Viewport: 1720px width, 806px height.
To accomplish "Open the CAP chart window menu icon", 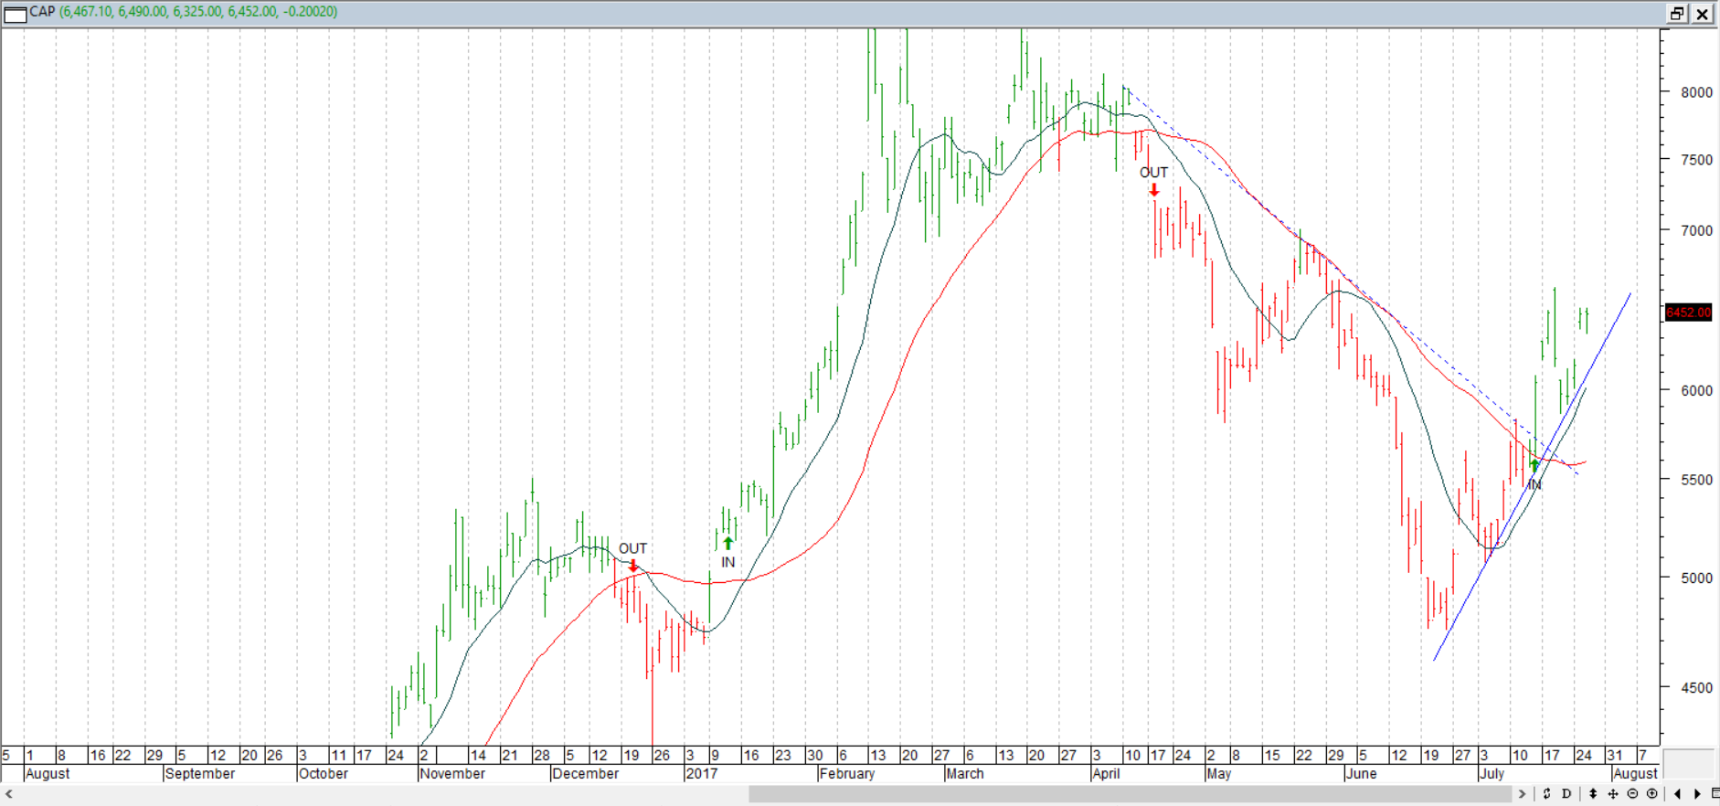I will click(x=16, y=13).
